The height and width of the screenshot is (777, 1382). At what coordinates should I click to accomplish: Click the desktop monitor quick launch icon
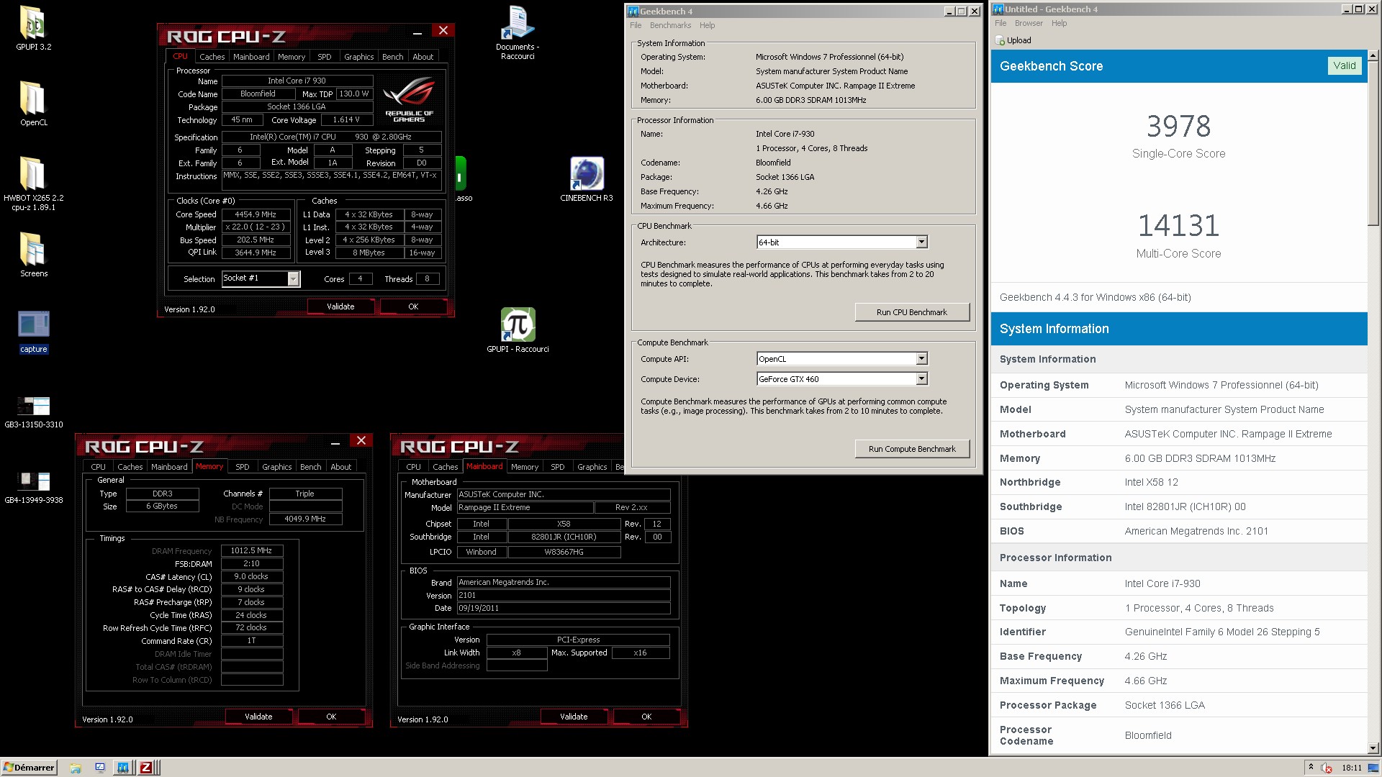[x=100, y=768]
